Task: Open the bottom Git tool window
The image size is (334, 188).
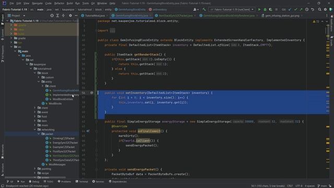Action: point(10,182)
